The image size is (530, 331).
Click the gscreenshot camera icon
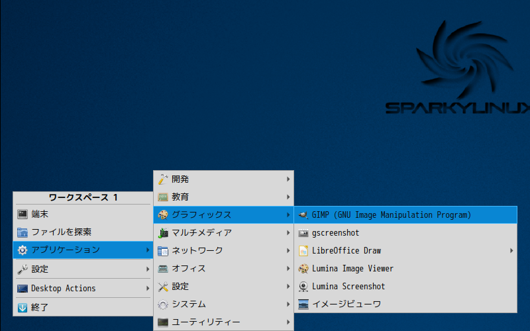[303, 233]
